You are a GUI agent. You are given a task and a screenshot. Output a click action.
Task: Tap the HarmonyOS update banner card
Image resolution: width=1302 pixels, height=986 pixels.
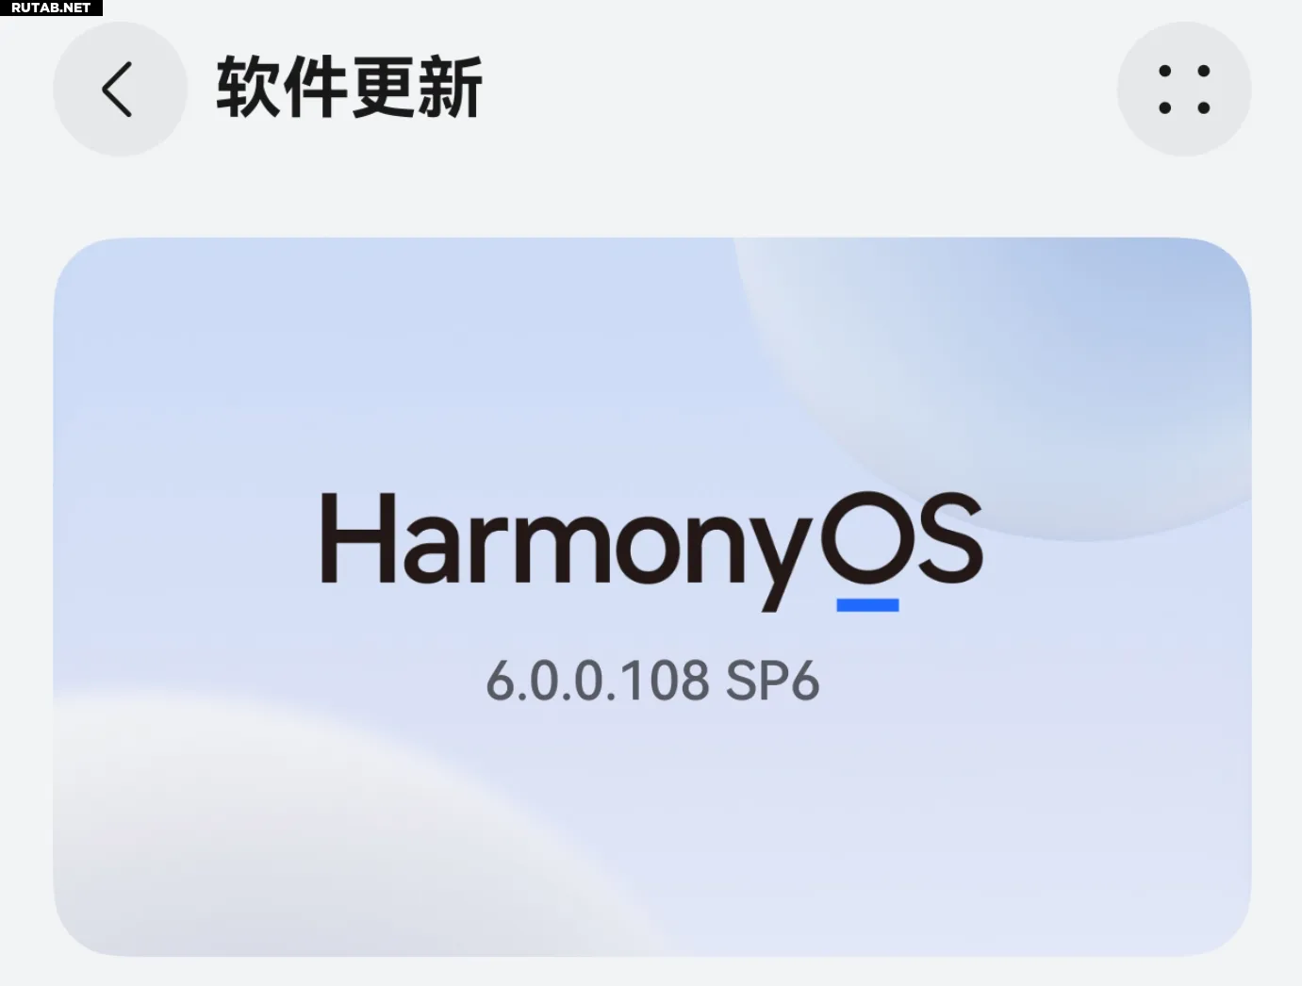[x=652, y=597]
